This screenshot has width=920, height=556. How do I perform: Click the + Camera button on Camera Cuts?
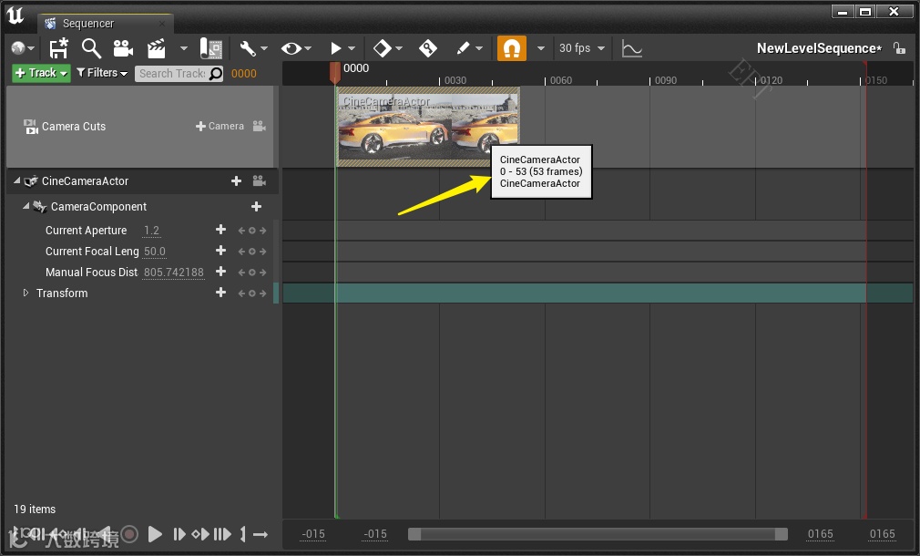coord(220,127)
